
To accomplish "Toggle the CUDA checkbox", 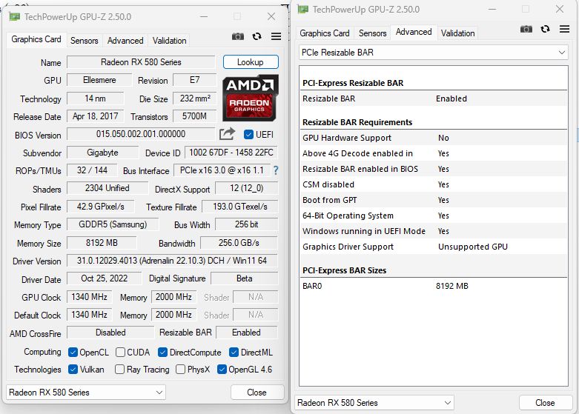I will click(x=120, y=353).
